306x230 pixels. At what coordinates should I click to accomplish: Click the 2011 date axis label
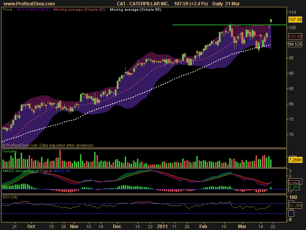coord(162,226)
